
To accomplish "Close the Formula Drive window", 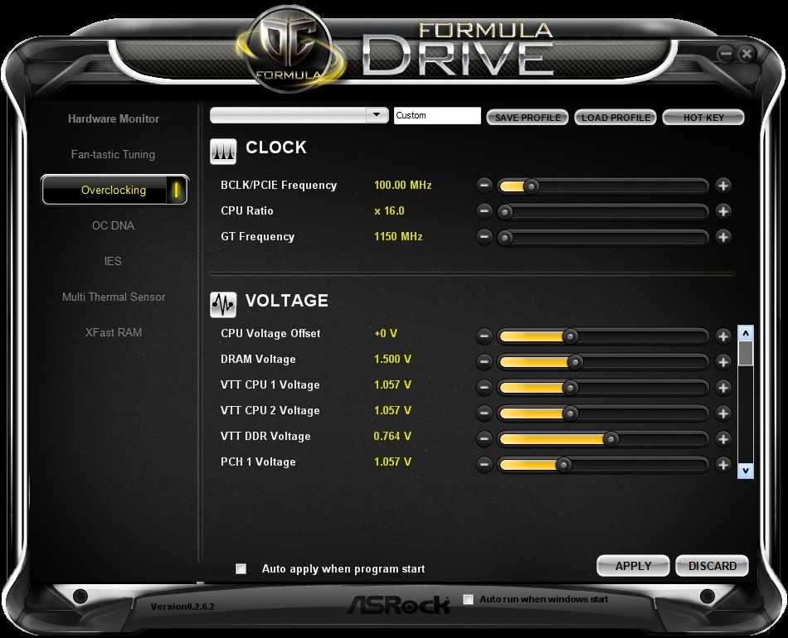I will click(747, 54).
